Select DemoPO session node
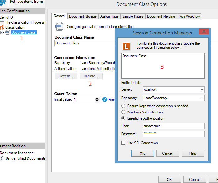Viewport: 218px width, 183px height. [7, 17]
